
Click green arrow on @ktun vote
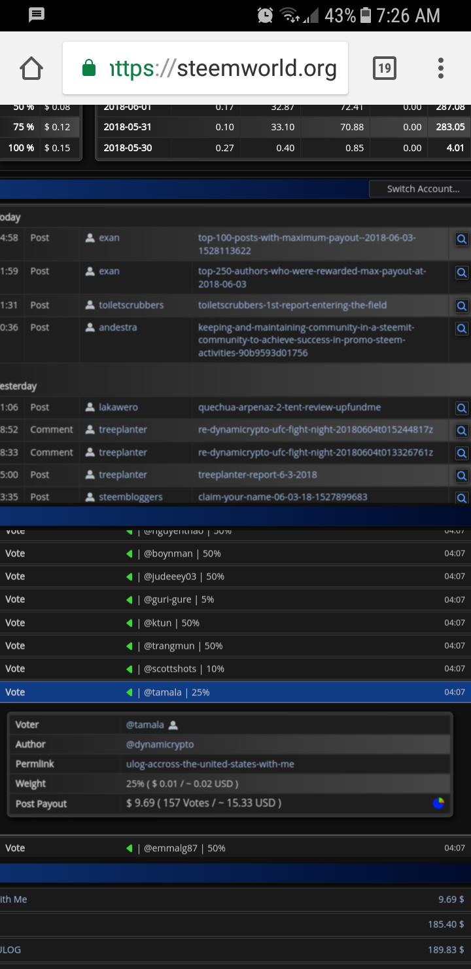point(130,623)
